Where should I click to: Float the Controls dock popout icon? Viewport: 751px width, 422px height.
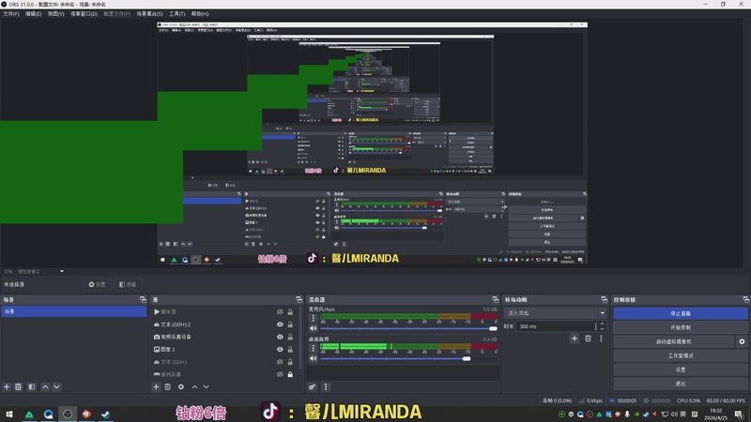tap(745, 299)
